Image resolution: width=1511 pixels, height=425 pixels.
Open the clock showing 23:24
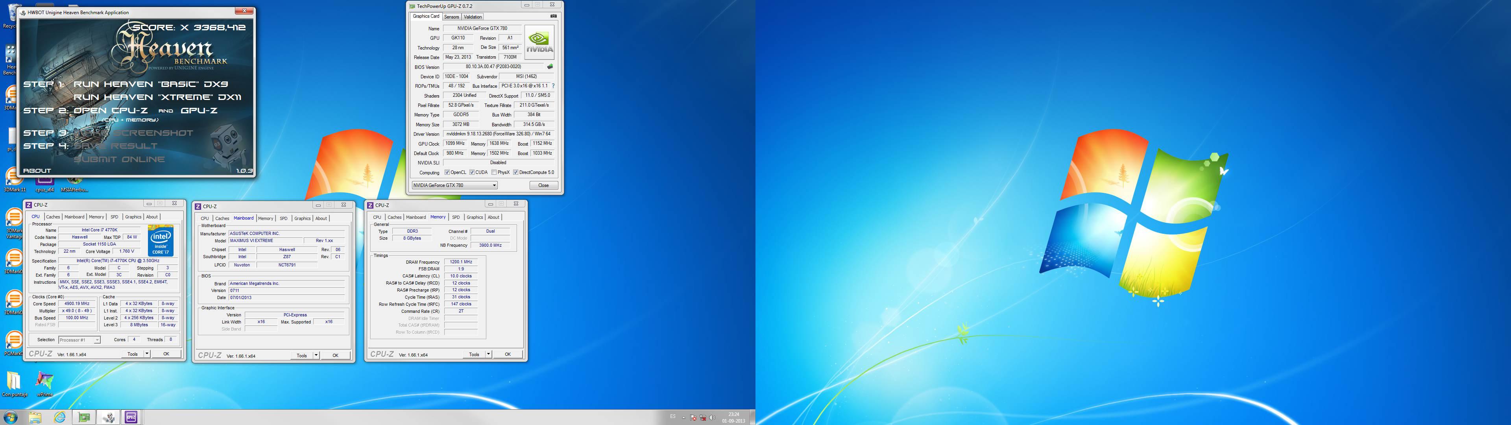733,418
